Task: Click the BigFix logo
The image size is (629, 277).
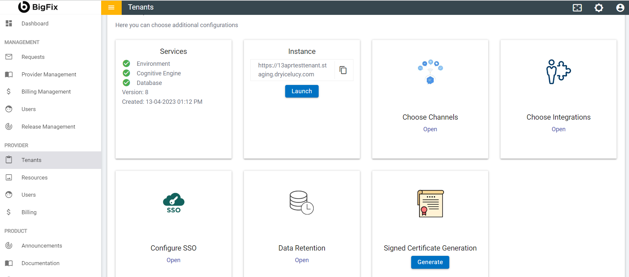Action: click(38, 7)
